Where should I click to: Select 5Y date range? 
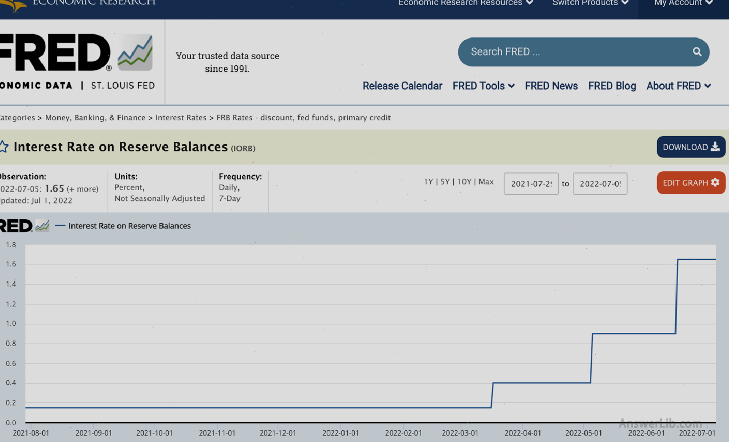point(445,181)
